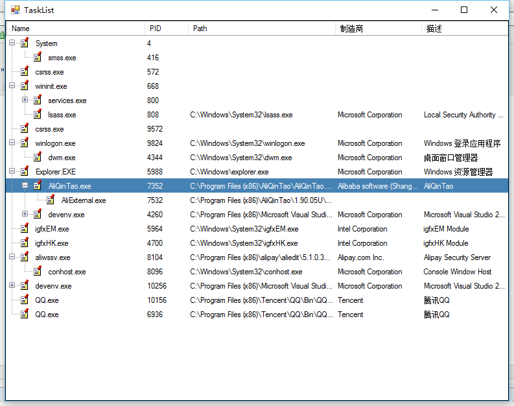The image size is (514, 406).
Task: Expand the services.exe tree node
Action: pyautogui.click(x=25, y=100)
